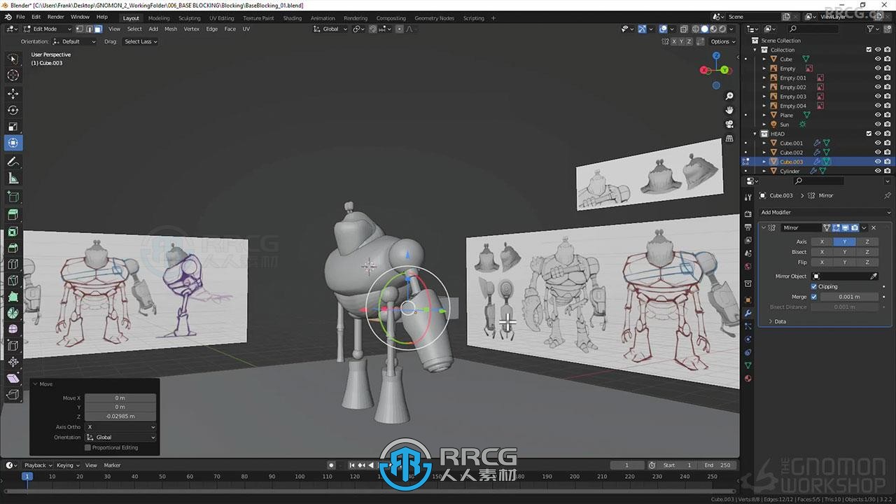Select the Measure tool
This screenshot has height=504, width=896.
13,178
